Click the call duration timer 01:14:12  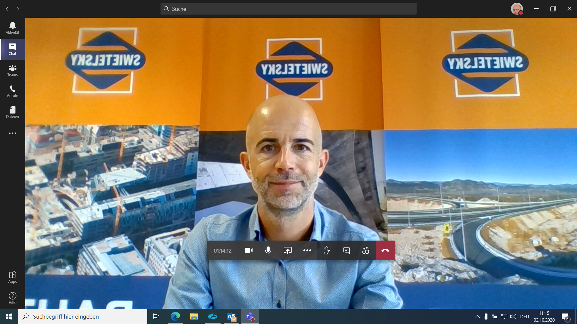click(223, 250)
